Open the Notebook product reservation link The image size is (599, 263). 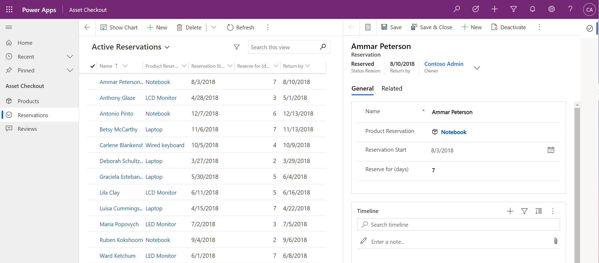click(454, 132)
